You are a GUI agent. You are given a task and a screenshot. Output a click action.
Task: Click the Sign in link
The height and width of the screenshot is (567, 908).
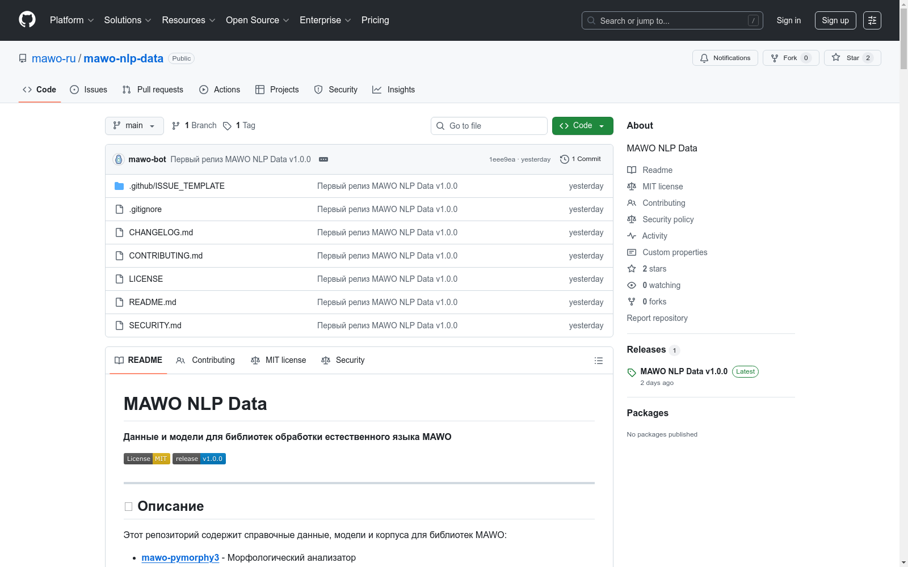pyautogui.click(x=789, y=20)
